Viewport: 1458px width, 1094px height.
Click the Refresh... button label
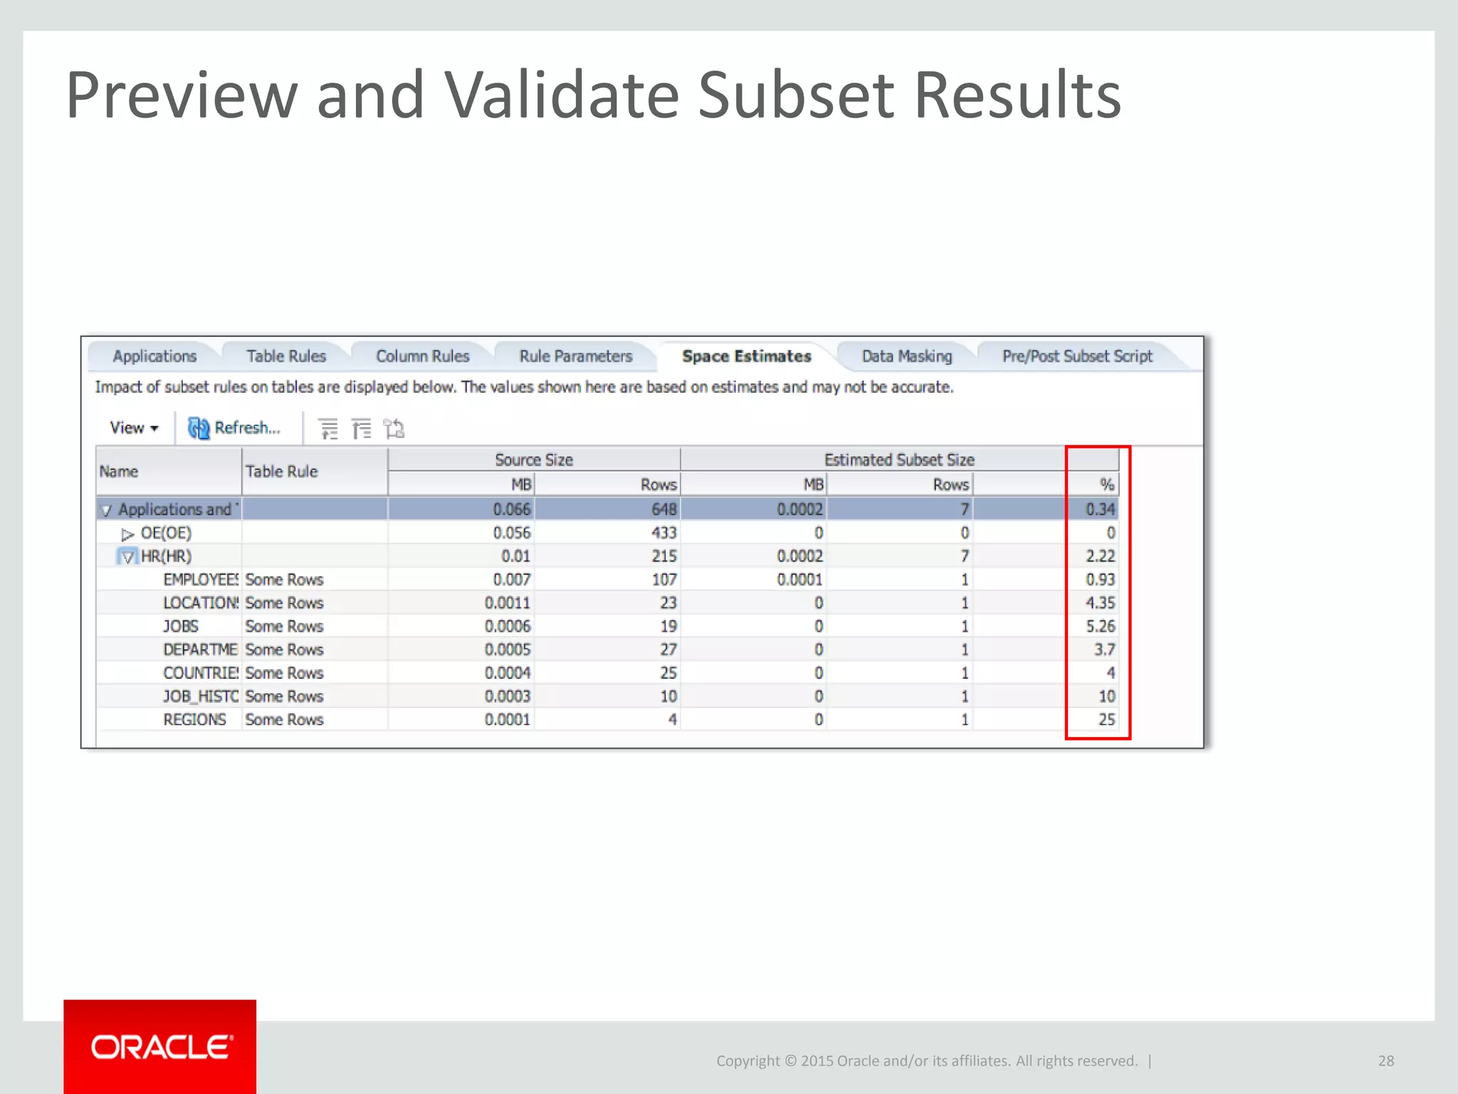point(247,428)
